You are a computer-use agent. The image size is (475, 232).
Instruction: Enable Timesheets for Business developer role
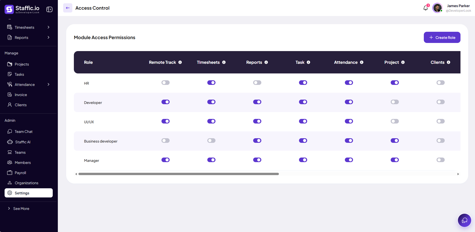tap(211, 141)
